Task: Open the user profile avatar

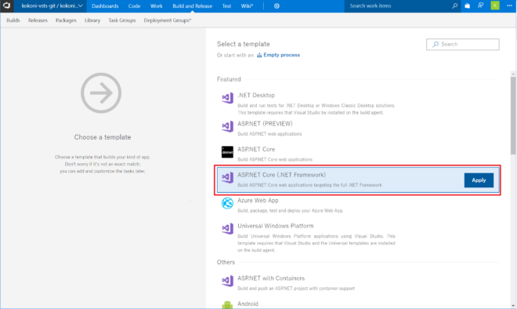Action: (x=495, y=5)
